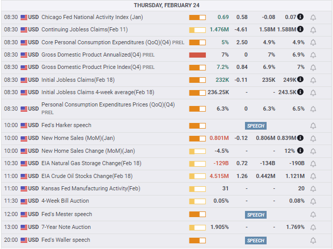Click bell icon for Fed's Harker speech

pyautogui.click(x=313, y=126)
